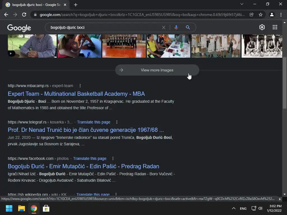Open ENG language input switcher
This screenshot has width=287, height=215.
click(243, 208)
